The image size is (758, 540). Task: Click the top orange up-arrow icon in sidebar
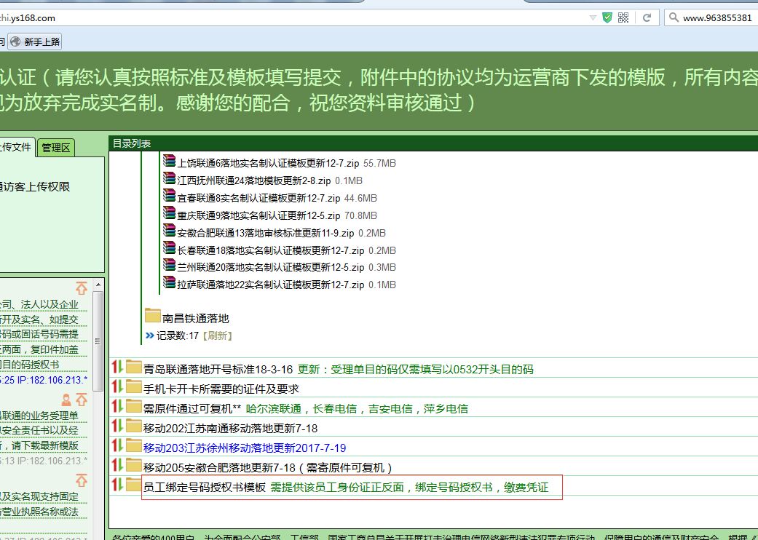[82, 288]
